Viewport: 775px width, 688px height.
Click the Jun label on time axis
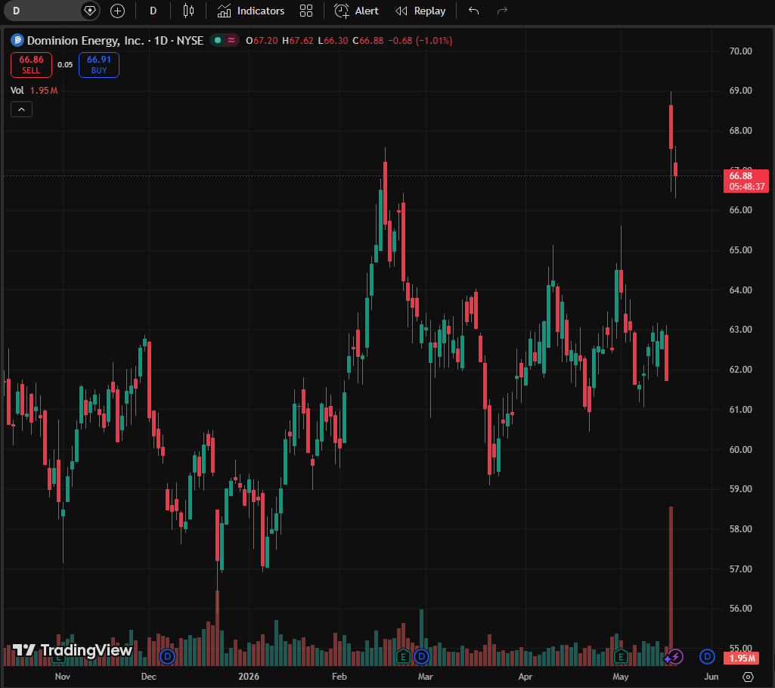(x=711, y=677)
